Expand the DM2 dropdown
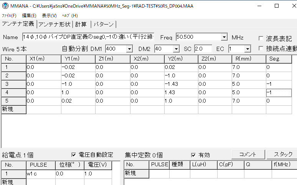 pyautogui.click(x=176, y=49)
